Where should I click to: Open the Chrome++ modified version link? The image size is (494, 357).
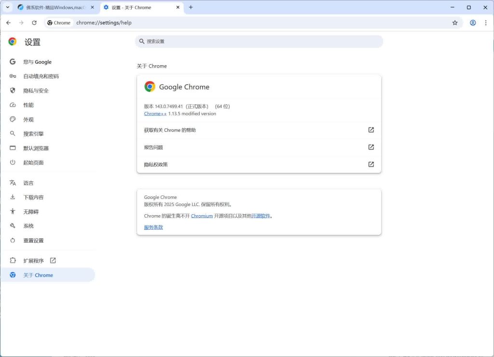click(x=155, y=113)
